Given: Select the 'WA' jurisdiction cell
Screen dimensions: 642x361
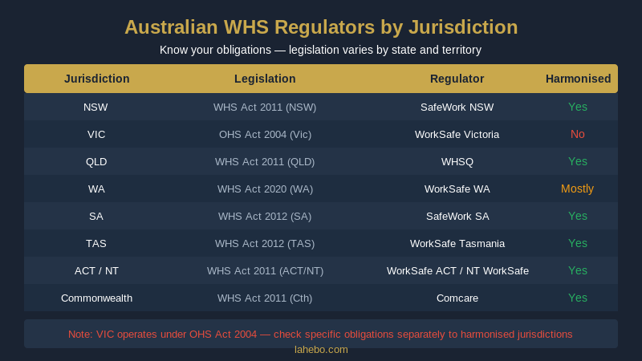Looking at the screenshot, I should (x=96, y=189).
